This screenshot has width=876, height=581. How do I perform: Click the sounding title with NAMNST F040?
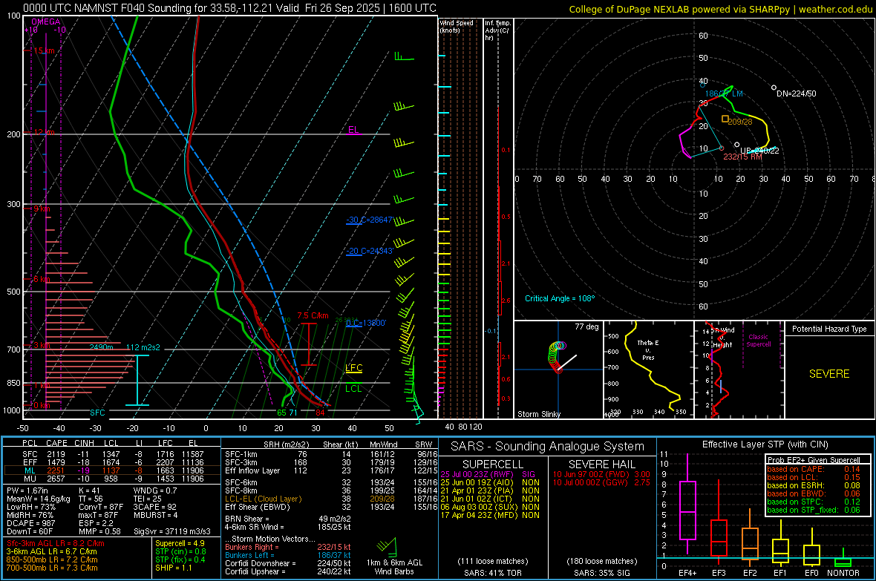(x=229, y=8)
